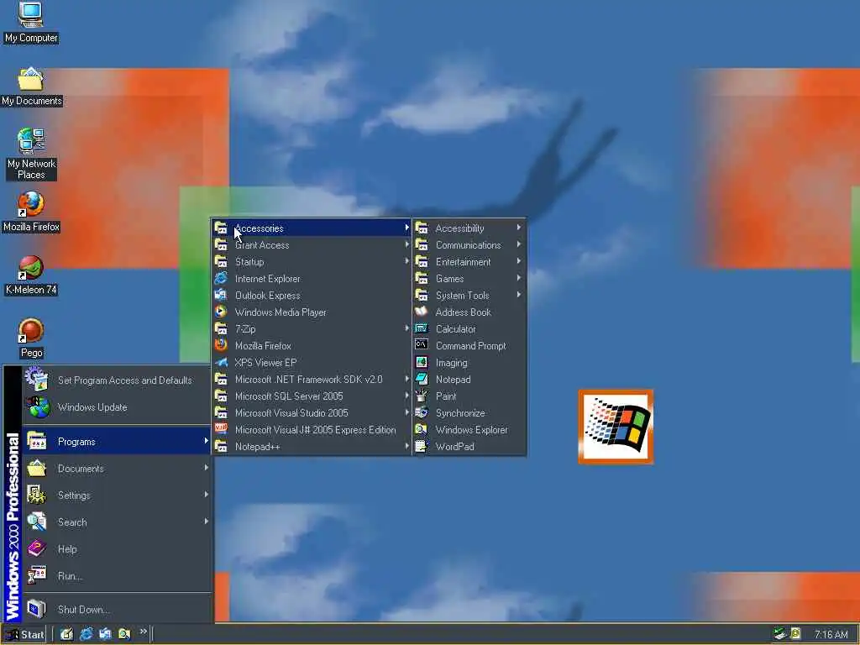The image size is (860, 645).
Task: Expand the Documents submenu arrow
Action: click(207, 468)
